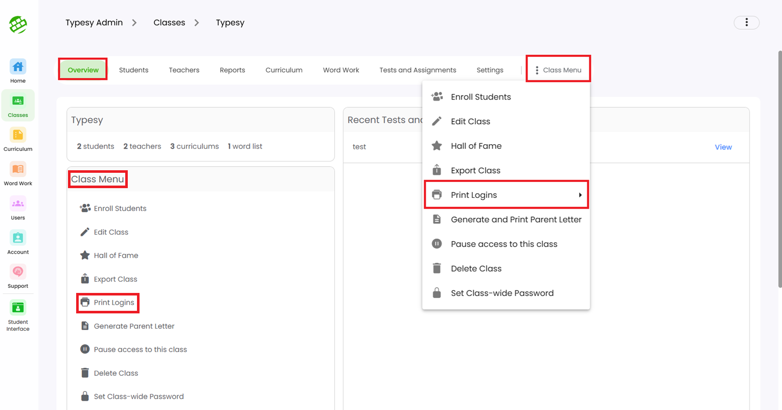Click Generate Parent Letter in the card

point(127,326)
